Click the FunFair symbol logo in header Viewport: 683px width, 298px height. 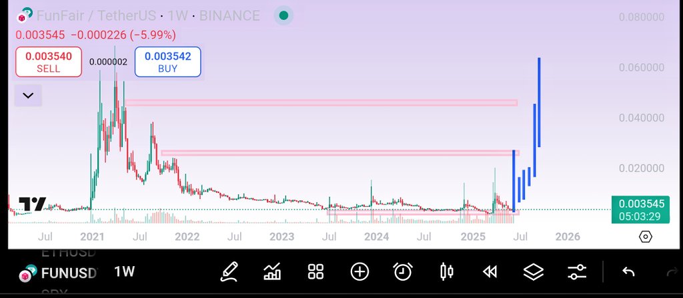point(25,15)
